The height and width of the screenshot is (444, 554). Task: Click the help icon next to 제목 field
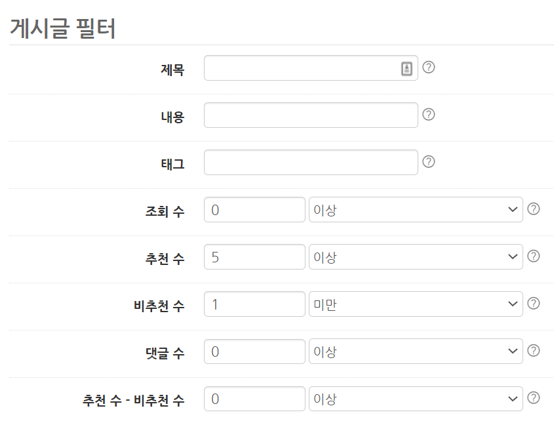[429, 67]
